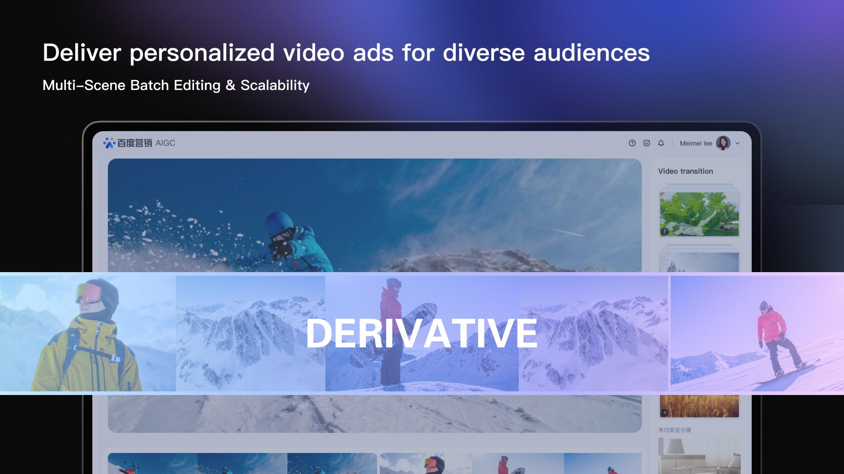Viewport: 844px width, 474px height.
Task: Click the feedback note icon
Action: (647, 143)
